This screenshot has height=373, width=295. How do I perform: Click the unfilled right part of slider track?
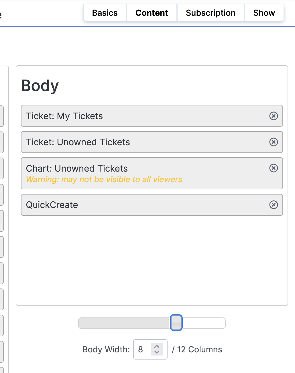pos(204,323)
